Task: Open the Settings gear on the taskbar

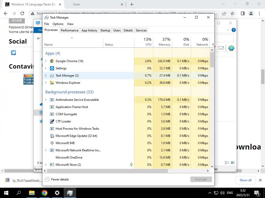Action: (57, 193)
